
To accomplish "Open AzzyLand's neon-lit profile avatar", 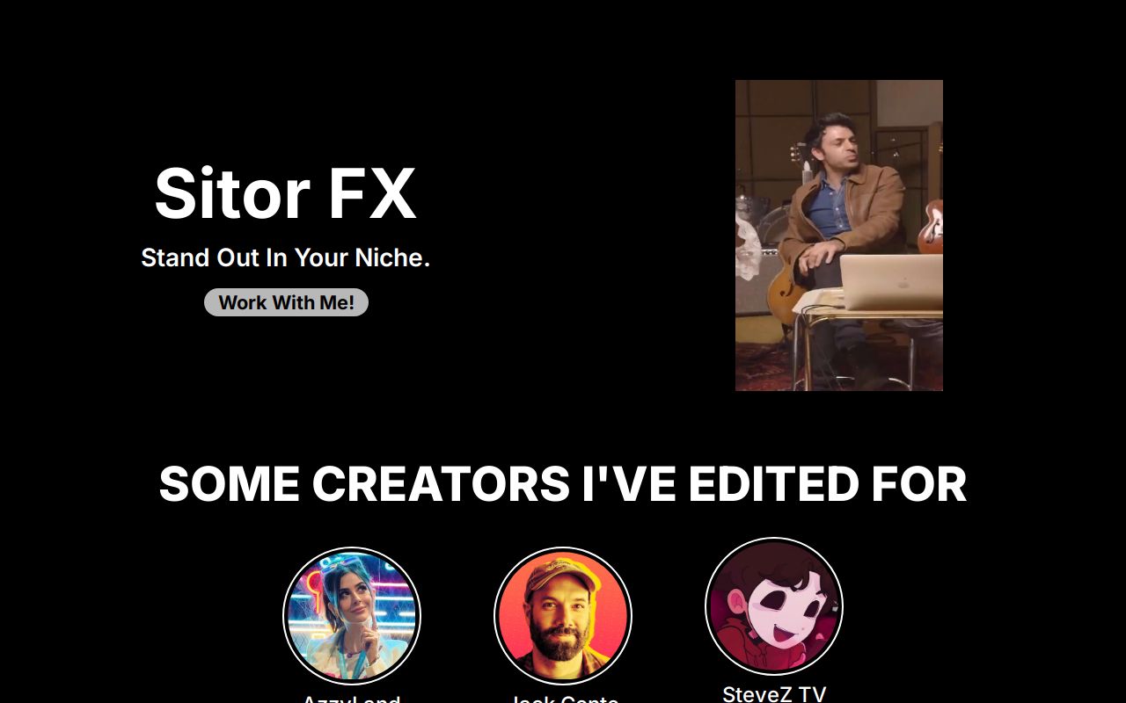I will tap(352, 616).
